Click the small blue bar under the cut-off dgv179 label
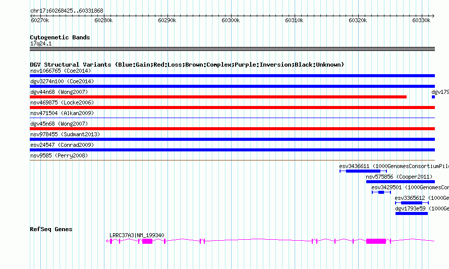Screen dimensions: 449x269 point(433,97)
